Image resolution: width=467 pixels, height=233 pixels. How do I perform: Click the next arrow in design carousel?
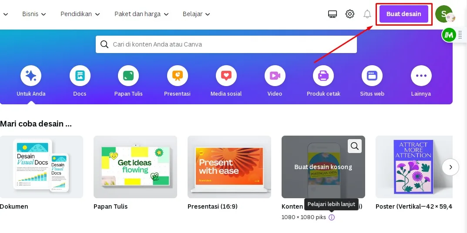(450, 167)
